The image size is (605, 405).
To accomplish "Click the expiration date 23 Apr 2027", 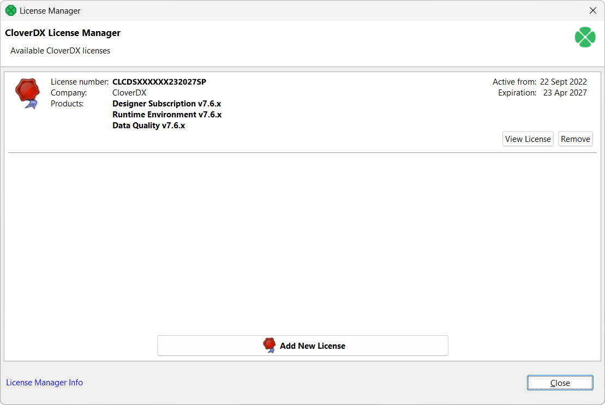I will point(565,93).
